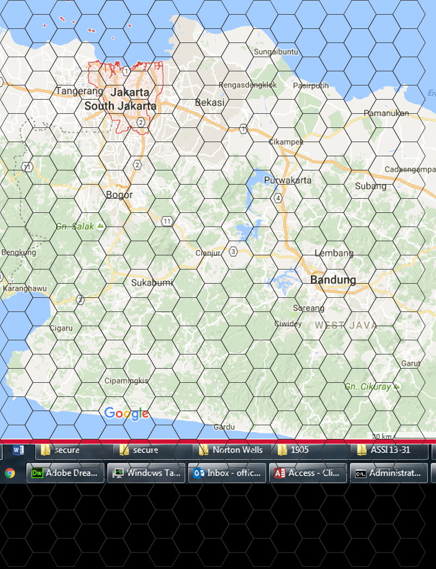Screen dimensions: 436x569
Task: Switch to Access taskbar button
Action: [308, 473]
